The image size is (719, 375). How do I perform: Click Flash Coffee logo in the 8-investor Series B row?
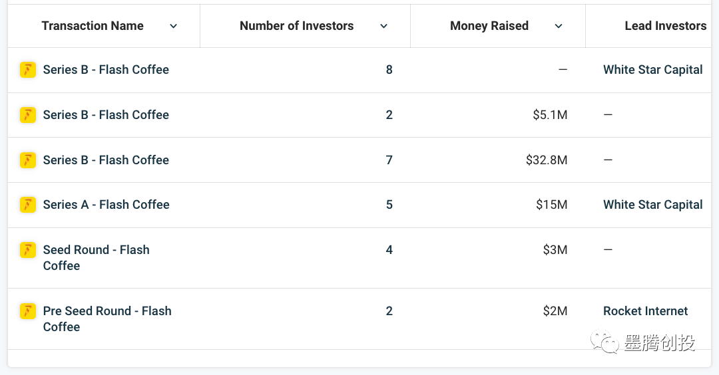[x=28, y=70]
